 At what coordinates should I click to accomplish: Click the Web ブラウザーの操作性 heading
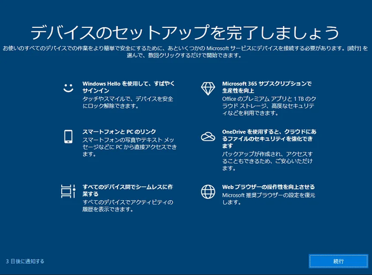[x=269, y=187]
